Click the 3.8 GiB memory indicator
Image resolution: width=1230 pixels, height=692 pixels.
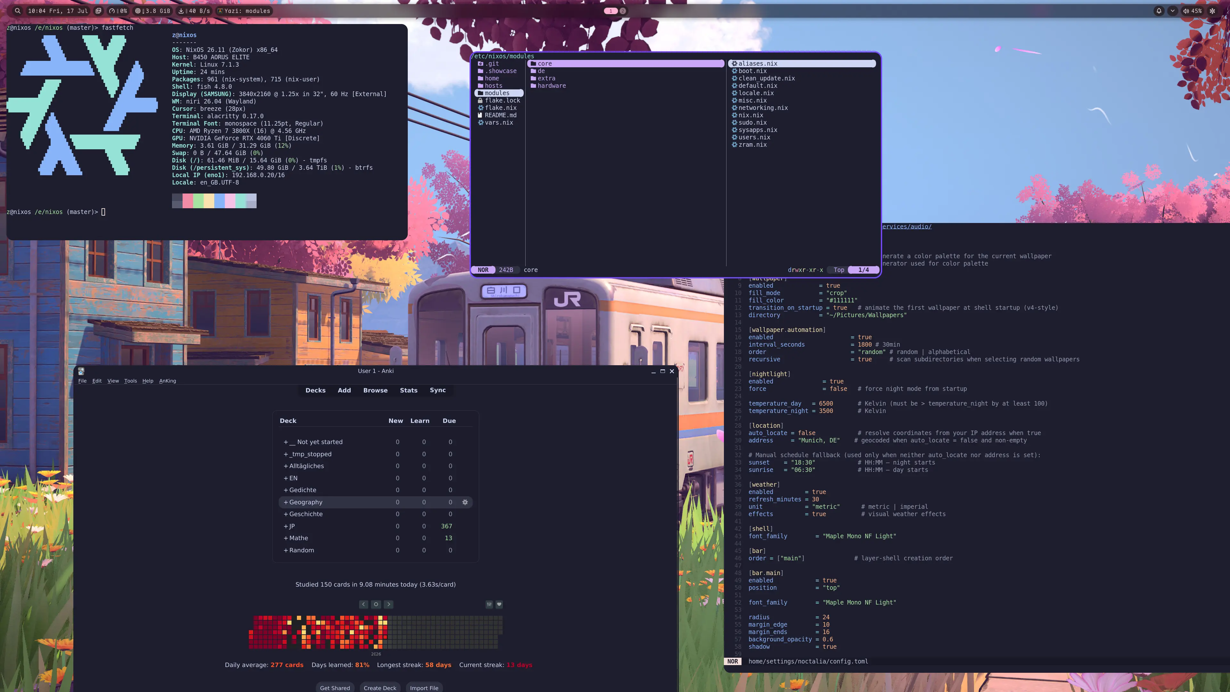[x=153, y=11]
